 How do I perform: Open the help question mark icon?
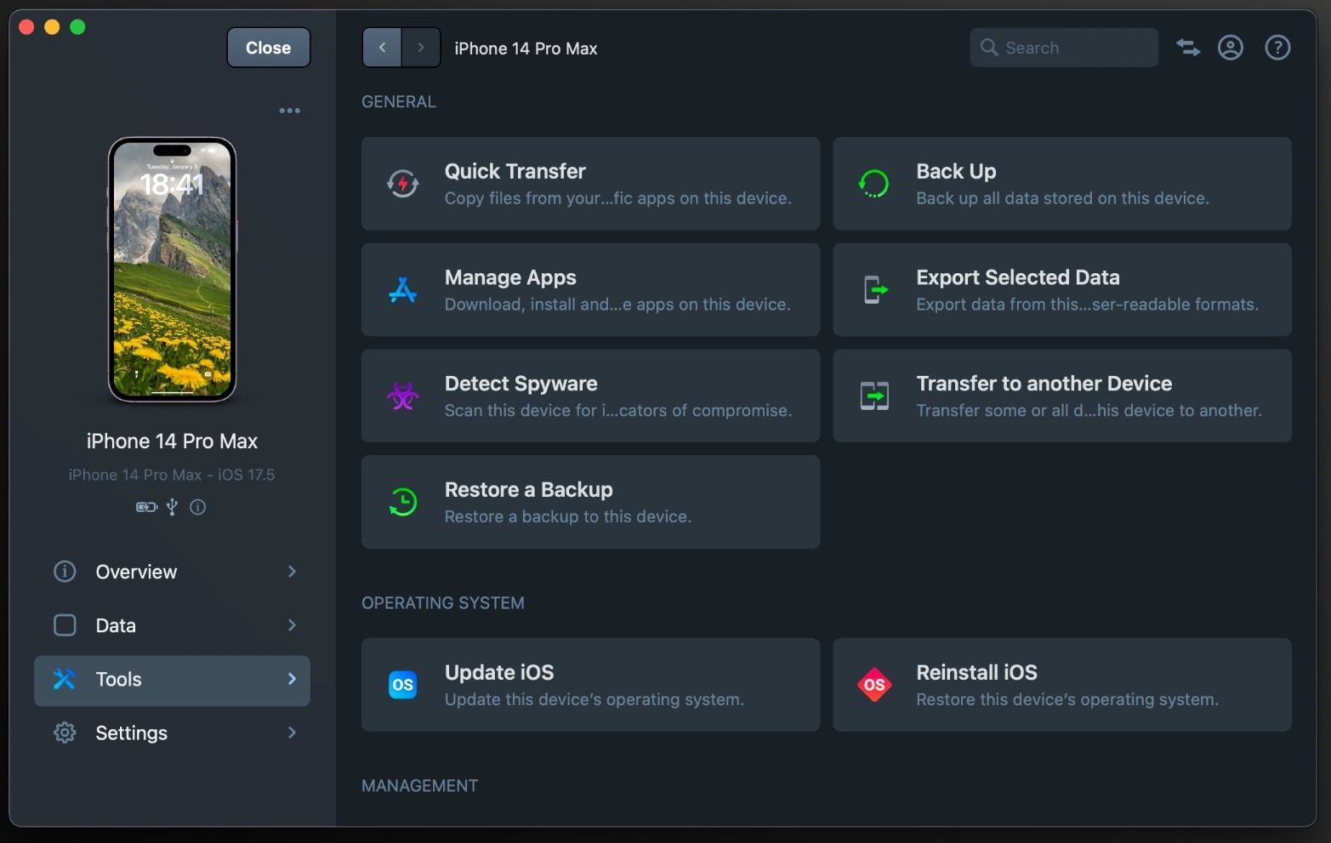tap(1277, 48)
